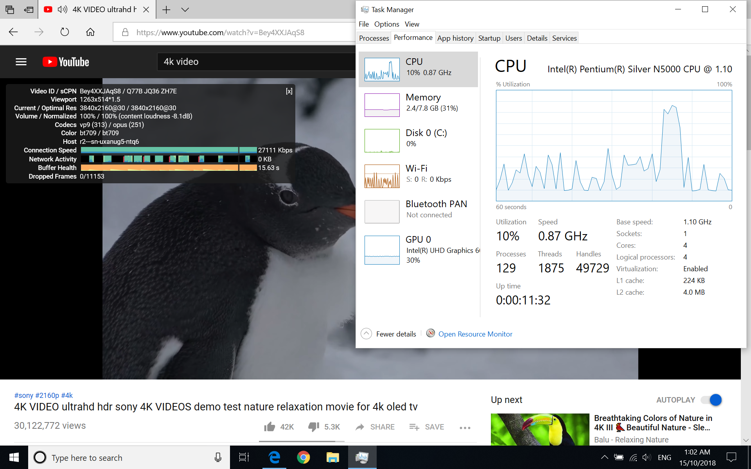Image resolution: width=751 pixels, height=469 pixels.
Task: Open the Options menu in Task Manager
Action: point(386,24)
